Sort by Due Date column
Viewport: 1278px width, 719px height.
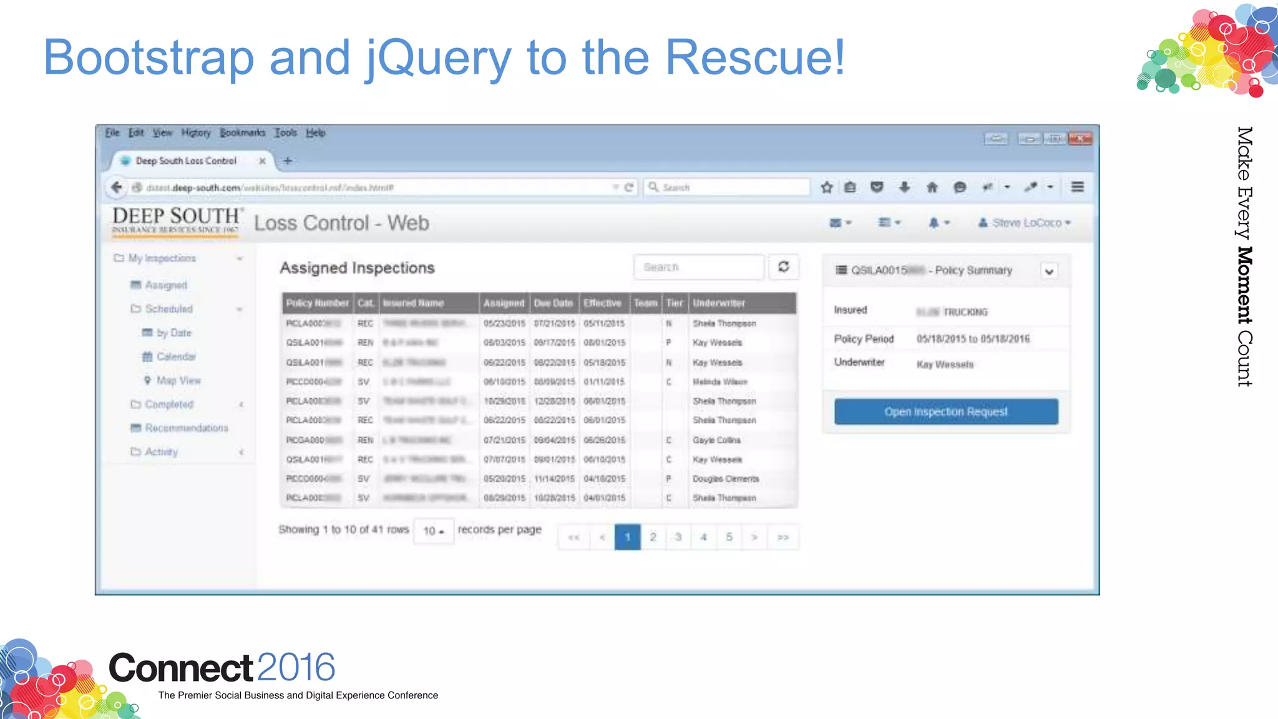[554, 303]
